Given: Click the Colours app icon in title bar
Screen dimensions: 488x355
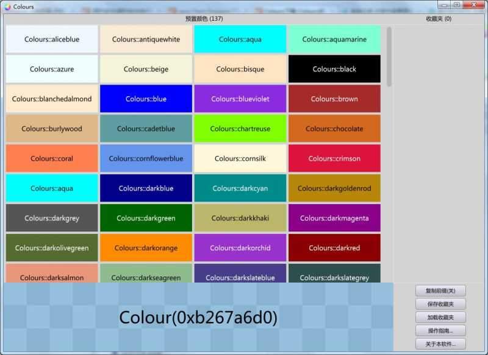Looking at the screenshot, I should pos(6,6).
